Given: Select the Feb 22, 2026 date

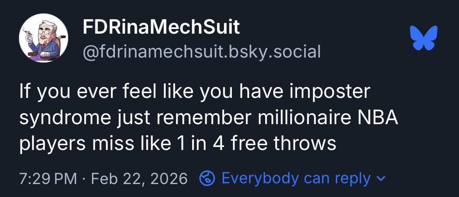Looking at the screenshot, I should (139, 179).
